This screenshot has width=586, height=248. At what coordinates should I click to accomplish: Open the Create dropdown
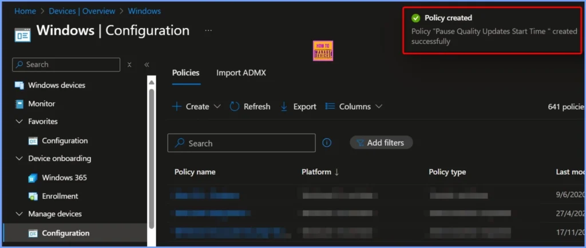[197, 107]
